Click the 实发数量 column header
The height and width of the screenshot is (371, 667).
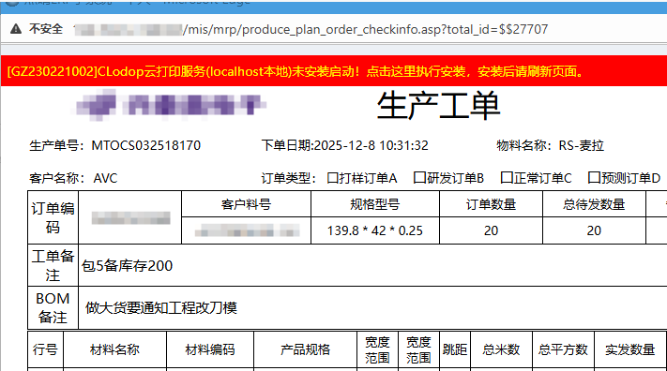[x=630, y=349]
